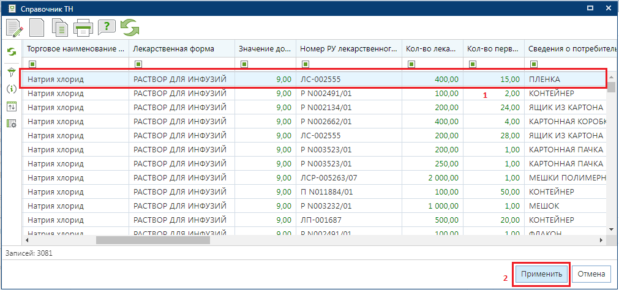The height and width of the screenshot is (290, 619).
Task: Open help with the question mark icon
Action: [x=106, y=27]
